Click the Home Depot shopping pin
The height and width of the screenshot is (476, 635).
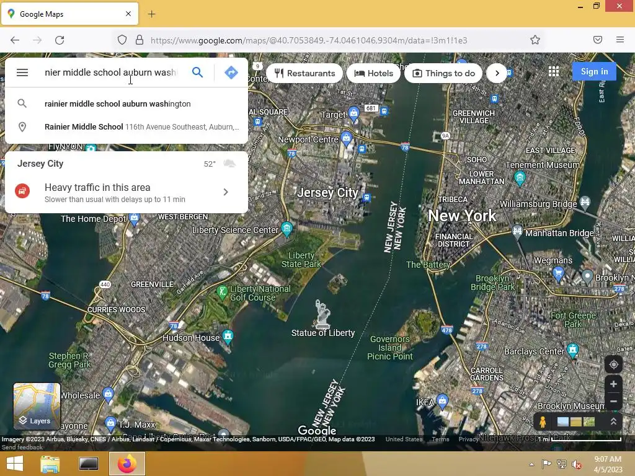(x=134, y=219)
